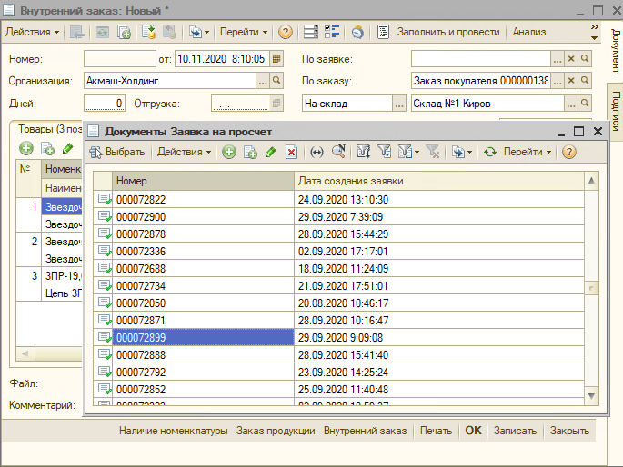The image size is (623, 467).
Task: Click the Выбрать icon button in the dialog
Action: pos(116,152)
